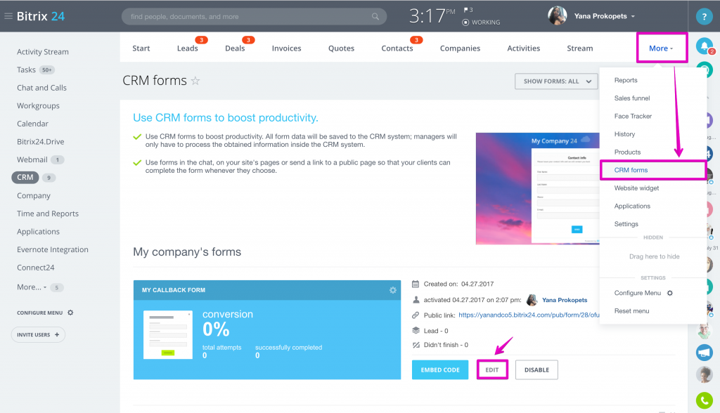The image size is (720, 413).
Task: Click Reset menu option
Action: pos(632,310)
